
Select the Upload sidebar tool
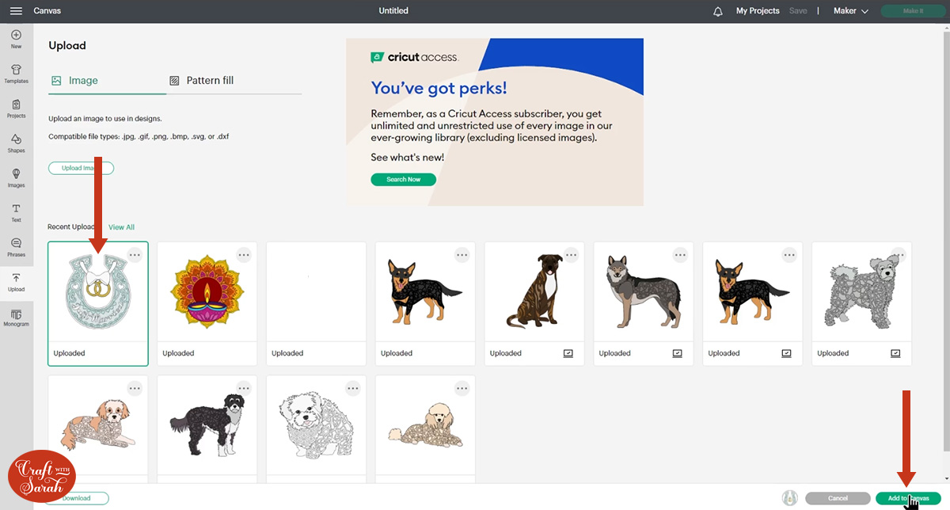pos(16,284)
